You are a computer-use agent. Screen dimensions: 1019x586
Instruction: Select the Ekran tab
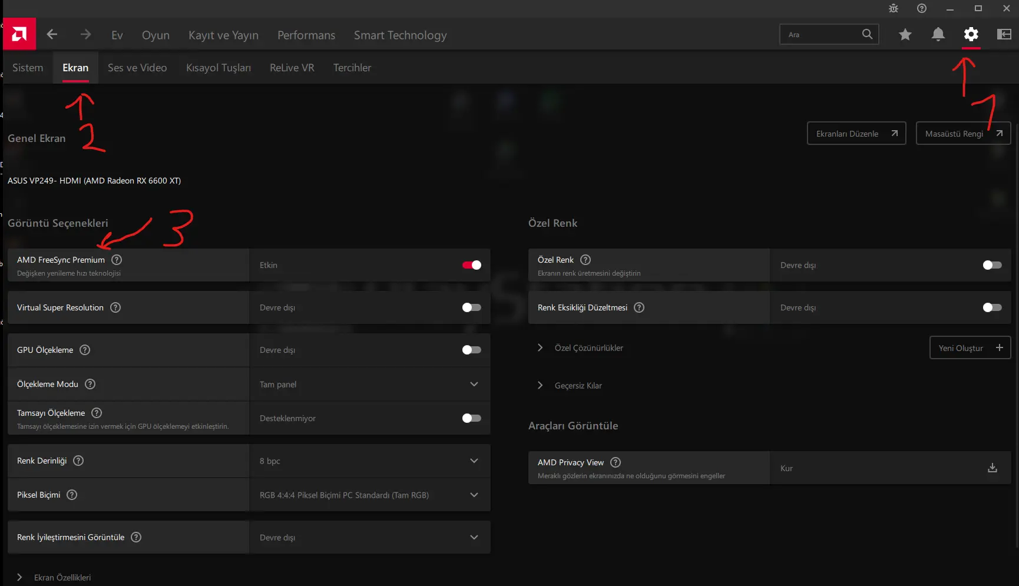(75, 68)
